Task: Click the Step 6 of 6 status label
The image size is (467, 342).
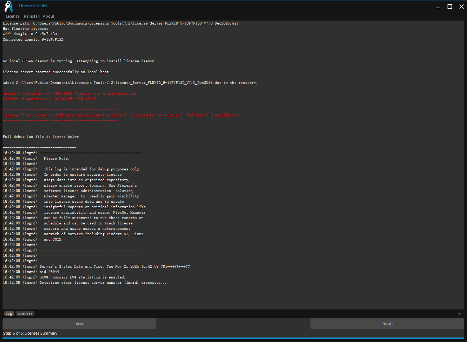Action: [30, 333]
